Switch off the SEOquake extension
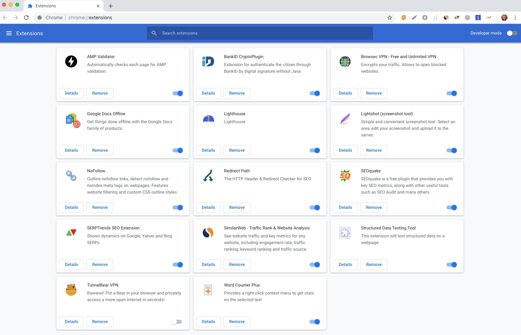Screen dimensions: 521x335 coord(452,208)
